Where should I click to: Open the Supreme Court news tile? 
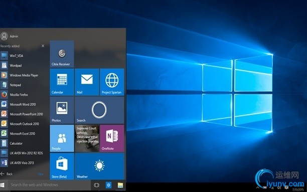click(x=87, y=138)
